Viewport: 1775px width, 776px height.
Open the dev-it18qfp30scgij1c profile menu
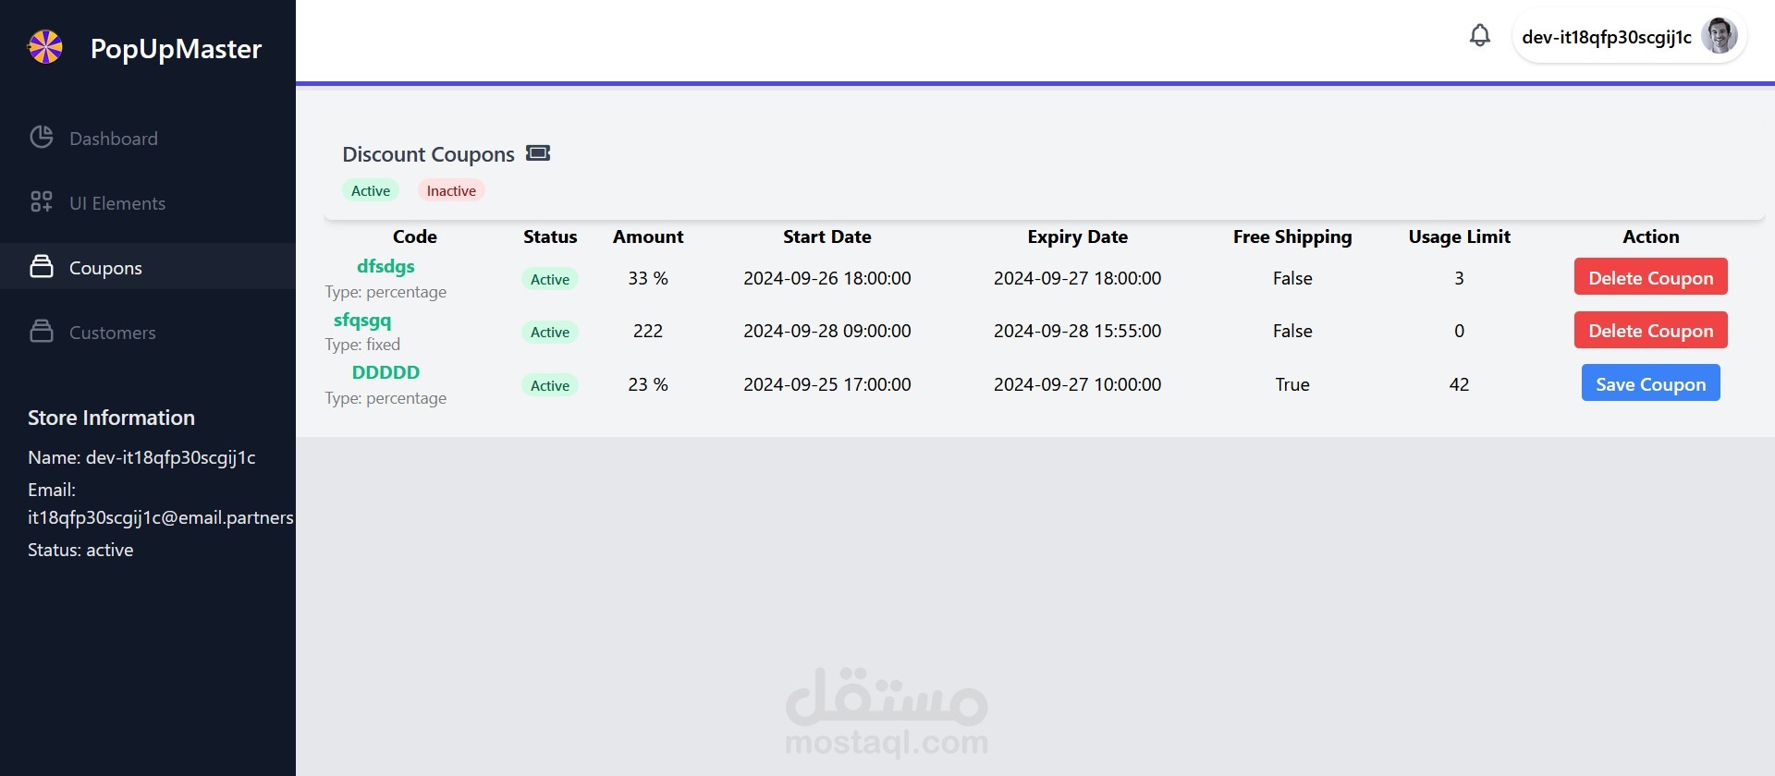[x=1629, y=37]
